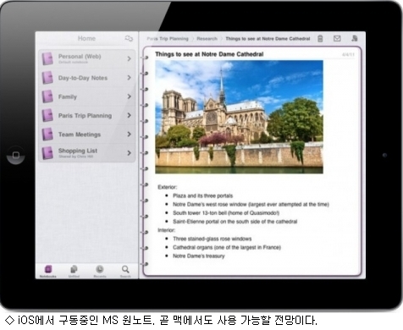Tap the 'Saint-Etienne portal' bullet line

235,222
